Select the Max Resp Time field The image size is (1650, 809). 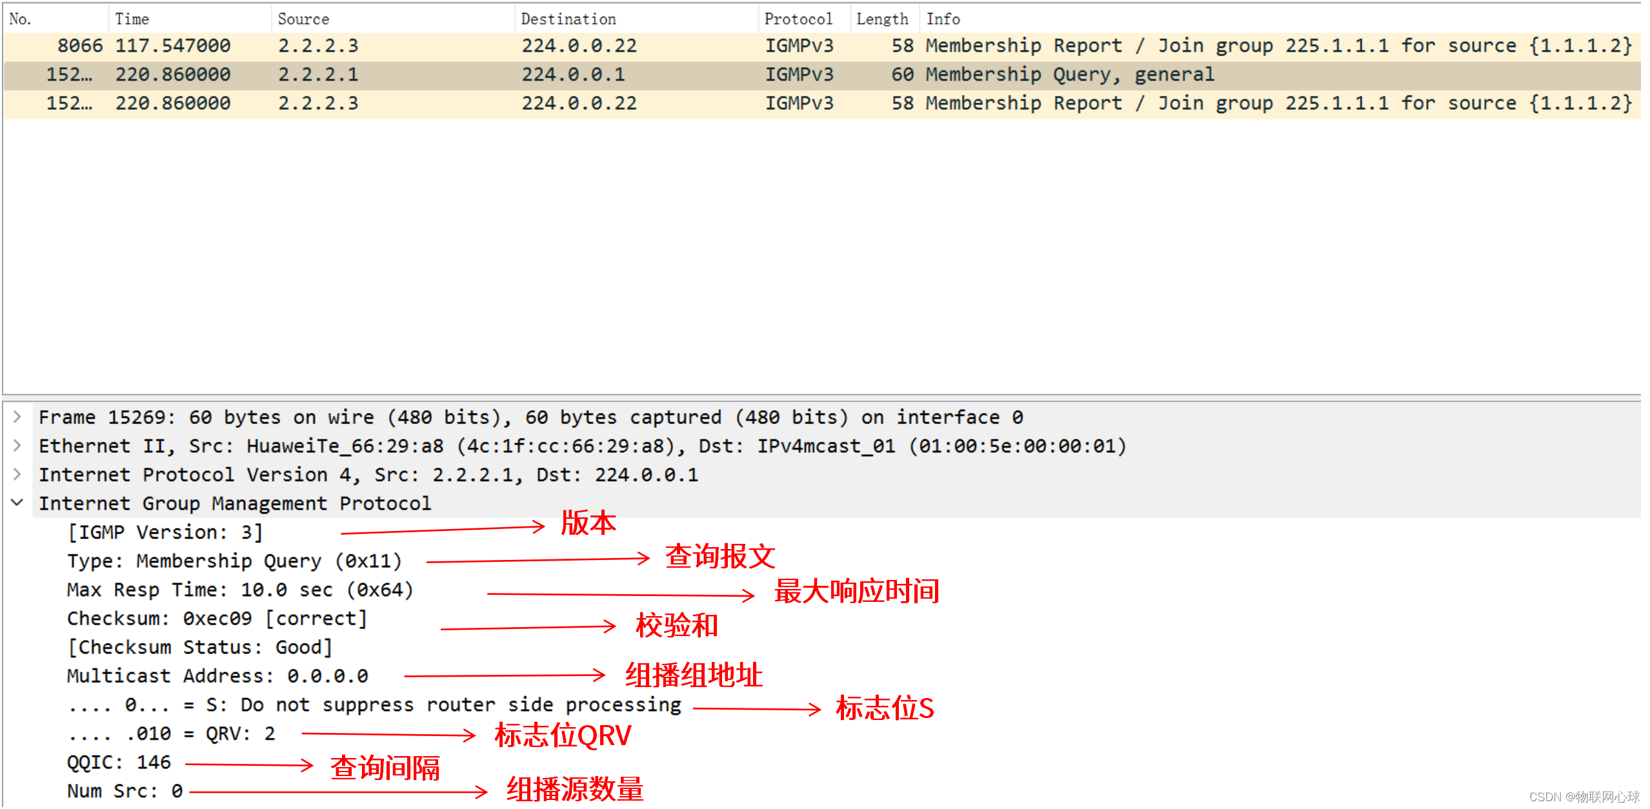click(239, 589)
